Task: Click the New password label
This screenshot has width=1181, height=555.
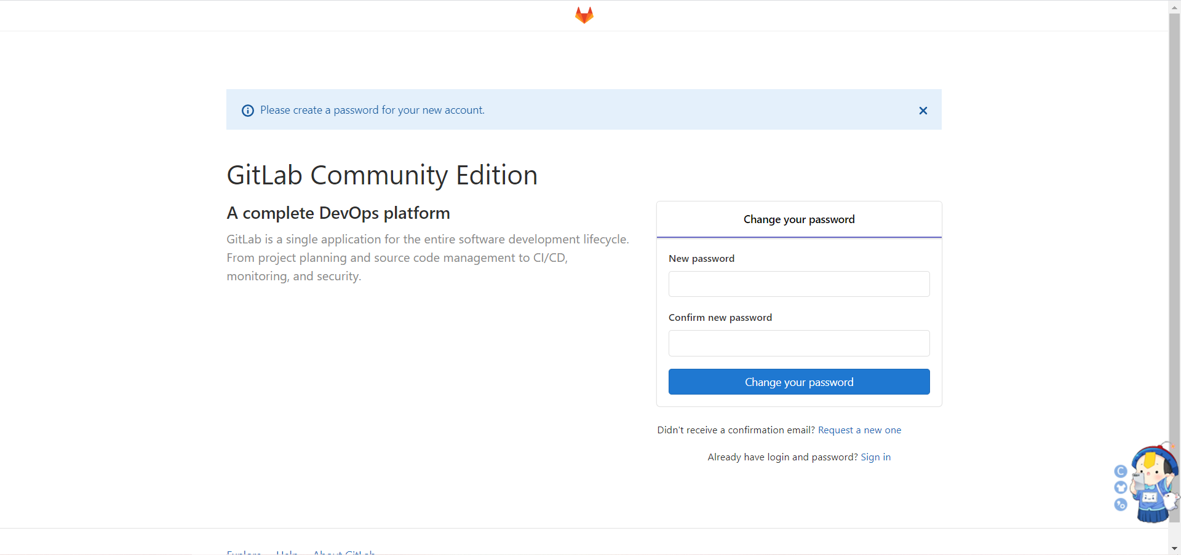Action: 701,259
